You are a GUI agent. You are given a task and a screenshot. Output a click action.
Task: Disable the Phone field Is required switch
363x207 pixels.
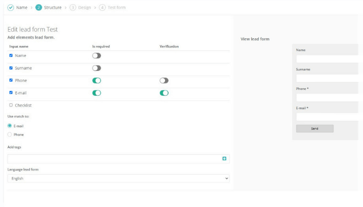coord(97,81)
